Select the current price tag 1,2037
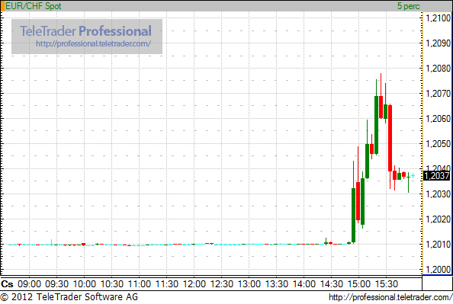The image size is (453, 304). click(x=436, y=176)
